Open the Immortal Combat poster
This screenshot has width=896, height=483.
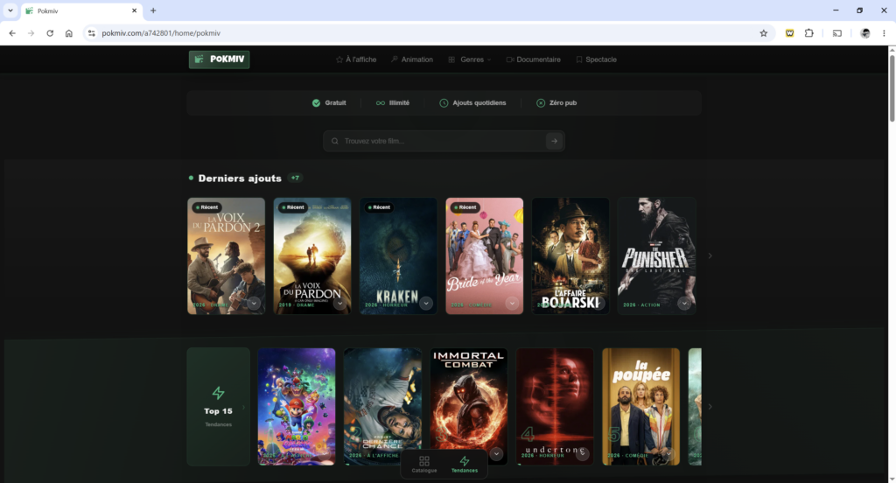tap(469, 406)
